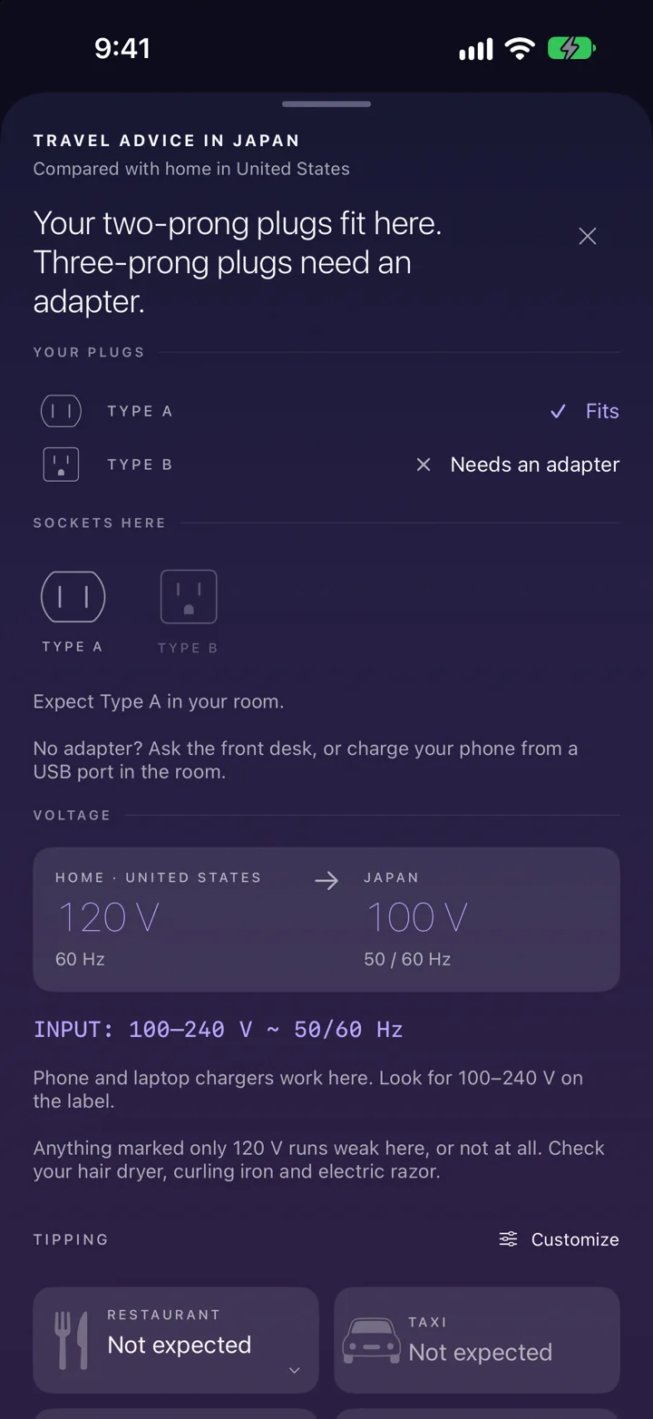653x1419 pixels.
Task: Tap the Type A plug icon under Your Plugs
Action: 61,411
